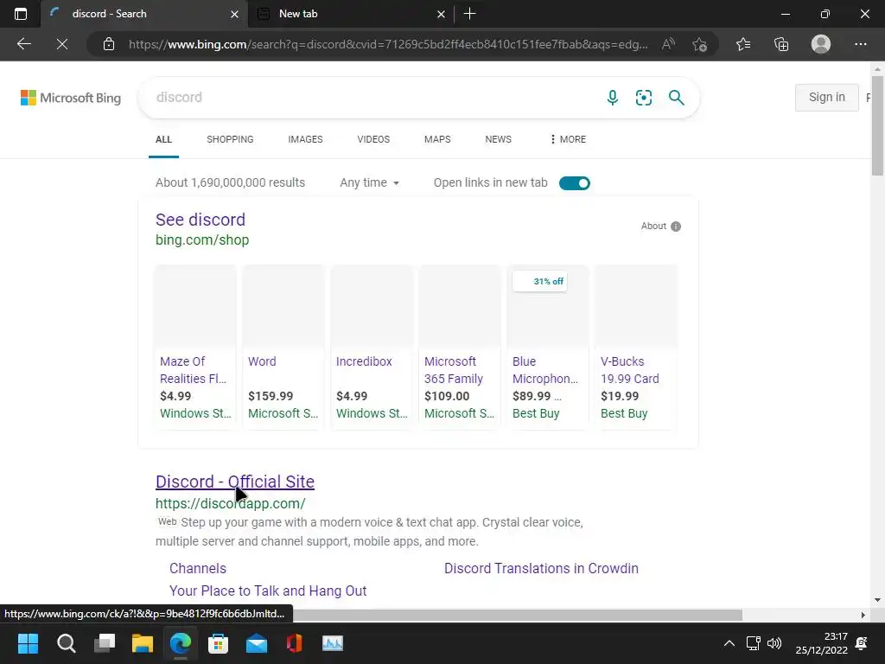Screen dimensions: 885x664
Task: Click the taskbar clock showing 23:17
Action: [822, 643]
